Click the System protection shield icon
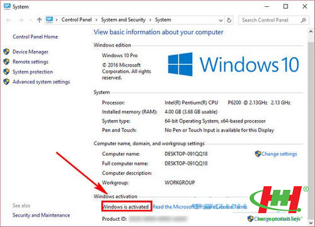Screen dimensions: 315x227 pos(6,72)
